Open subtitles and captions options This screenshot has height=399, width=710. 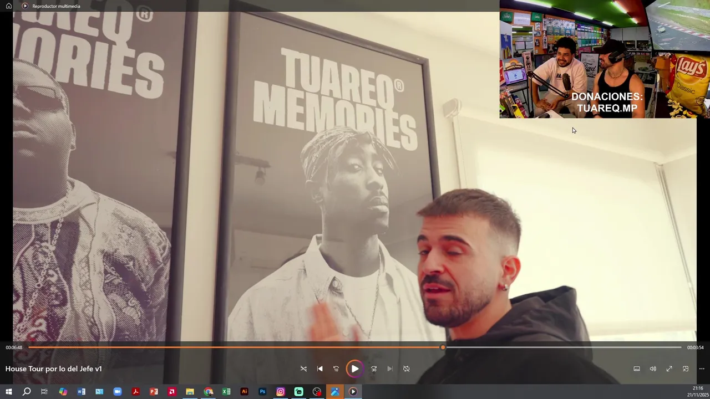637,369
